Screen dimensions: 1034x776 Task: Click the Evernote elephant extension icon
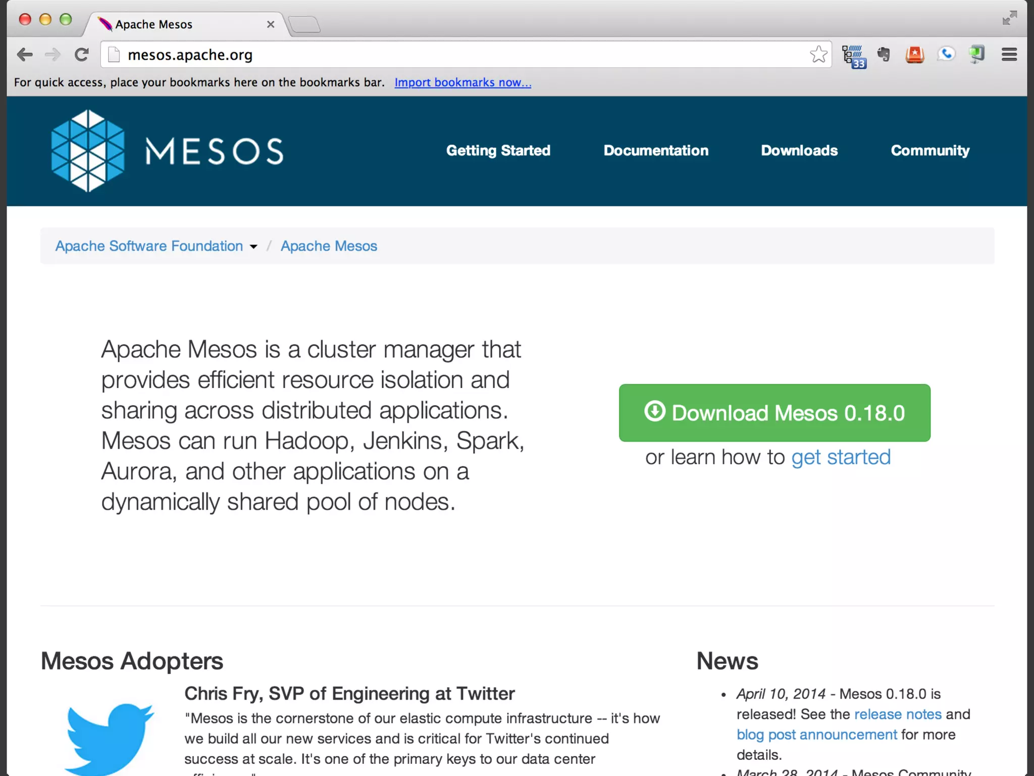(x=884, y=55)
